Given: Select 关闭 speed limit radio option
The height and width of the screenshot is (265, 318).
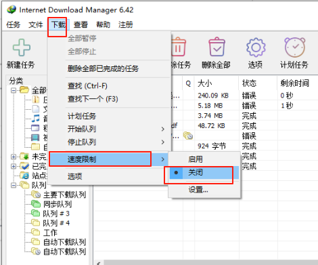Looking at the screenshot, I should 204,173.
